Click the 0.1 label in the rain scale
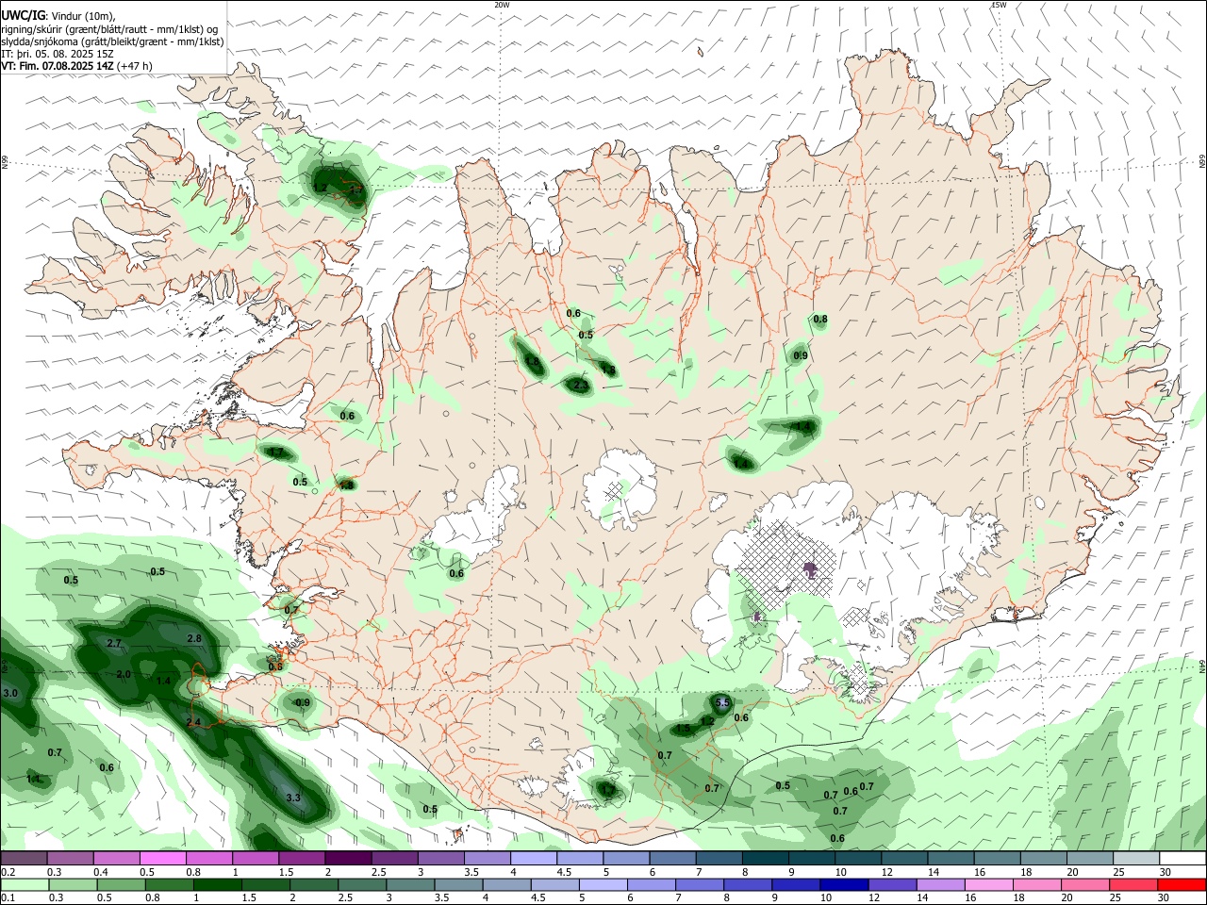1207x905 pixels. click(8, 897)
